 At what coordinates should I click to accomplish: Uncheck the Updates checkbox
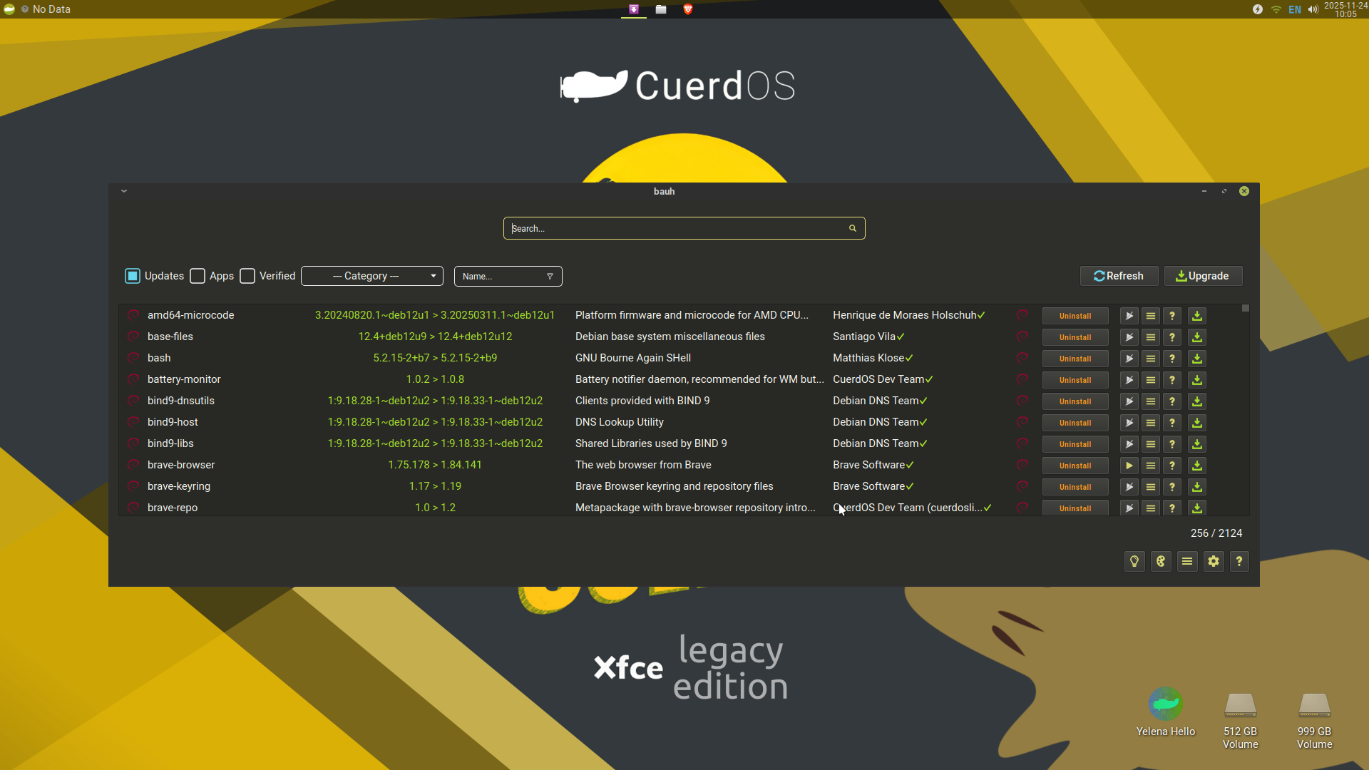[x=133, y=276]
